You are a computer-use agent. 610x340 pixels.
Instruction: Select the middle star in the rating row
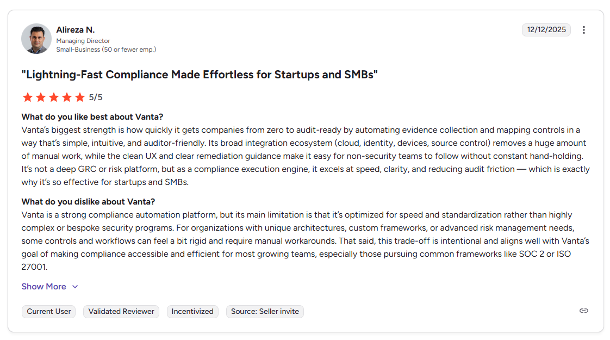coord(53,97)
